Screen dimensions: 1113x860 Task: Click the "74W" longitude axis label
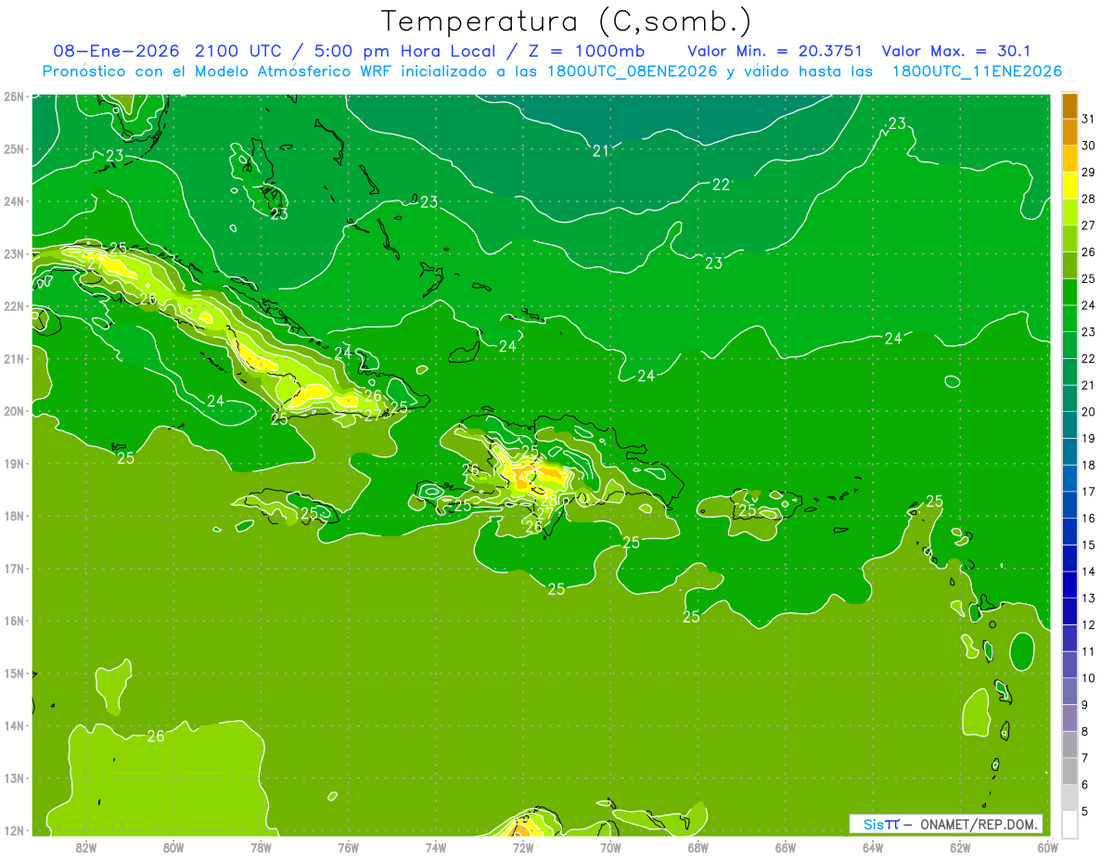435,847
